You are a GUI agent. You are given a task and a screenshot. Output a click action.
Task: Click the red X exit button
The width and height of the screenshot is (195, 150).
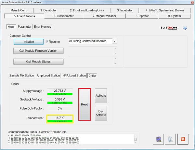183,139
